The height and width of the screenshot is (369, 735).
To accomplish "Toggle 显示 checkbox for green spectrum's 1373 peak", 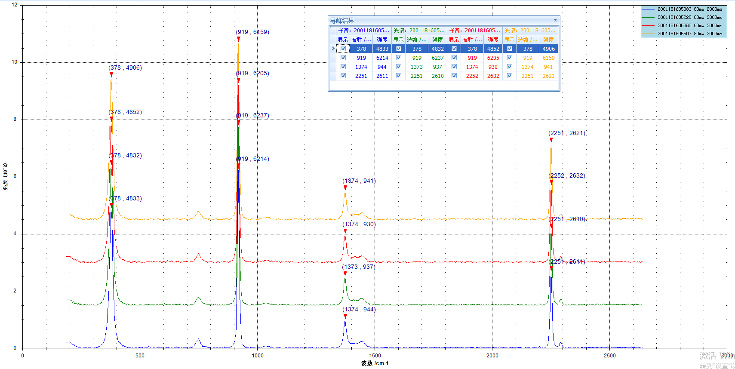I will click(399, 67).
